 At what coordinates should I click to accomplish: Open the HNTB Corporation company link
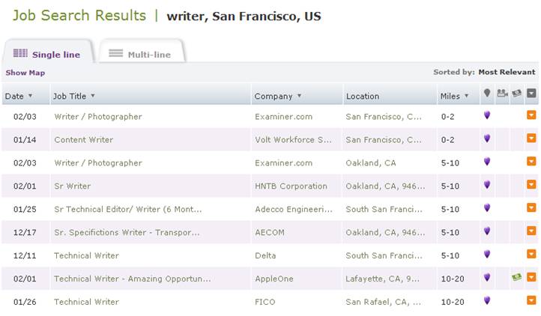(x=291, y=186)
